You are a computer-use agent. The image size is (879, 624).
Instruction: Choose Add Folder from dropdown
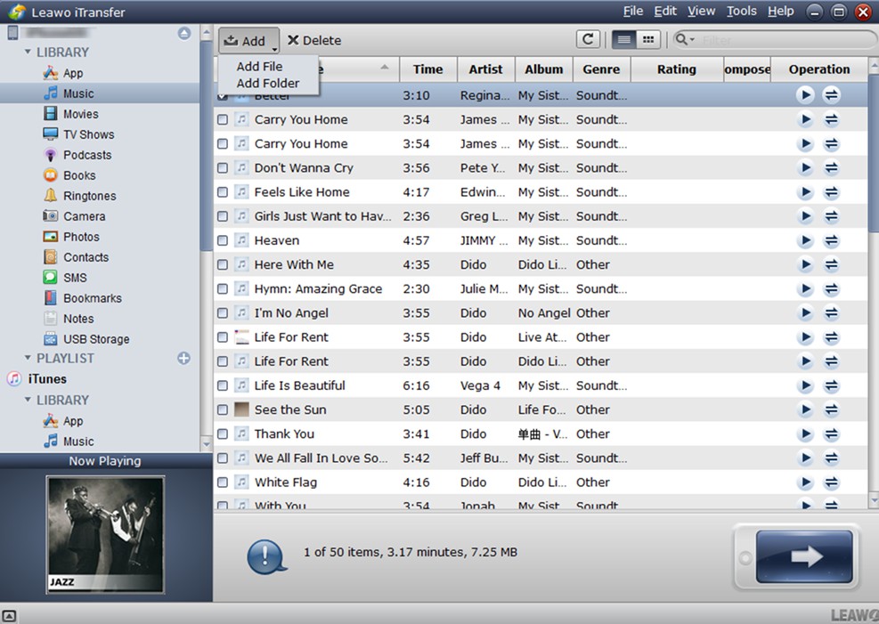268,84
